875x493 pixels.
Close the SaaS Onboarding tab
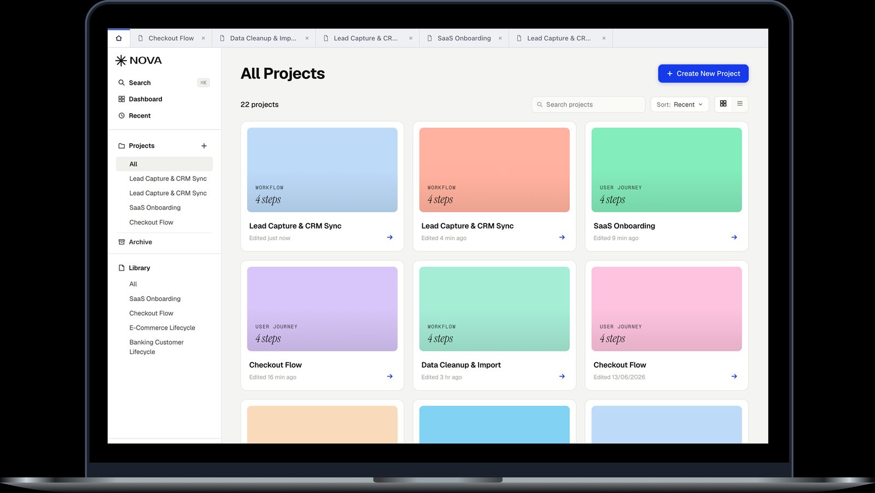point(500,38)
